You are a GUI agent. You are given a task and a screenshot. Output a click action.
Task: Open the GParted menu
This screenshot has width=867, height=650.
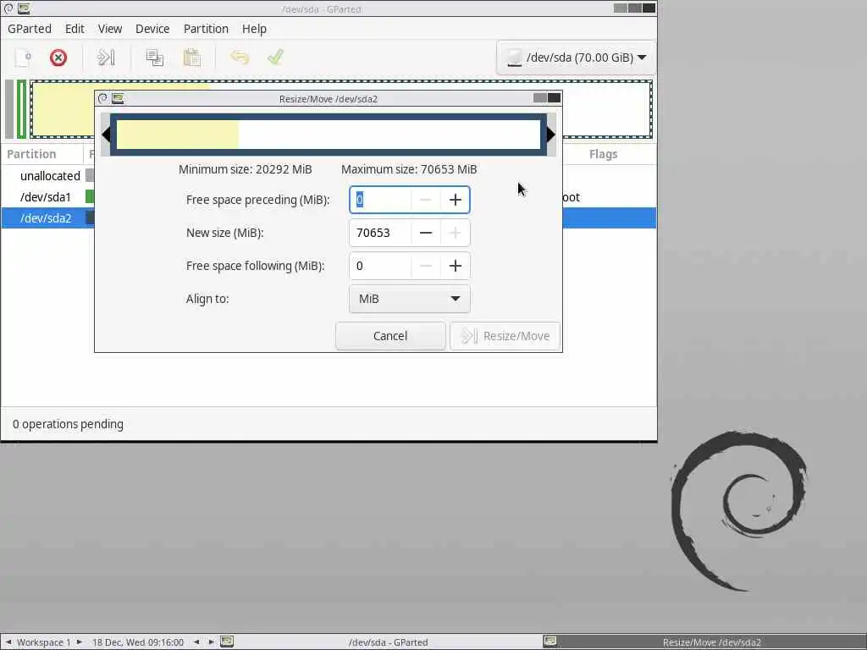(x=30, y=29)
